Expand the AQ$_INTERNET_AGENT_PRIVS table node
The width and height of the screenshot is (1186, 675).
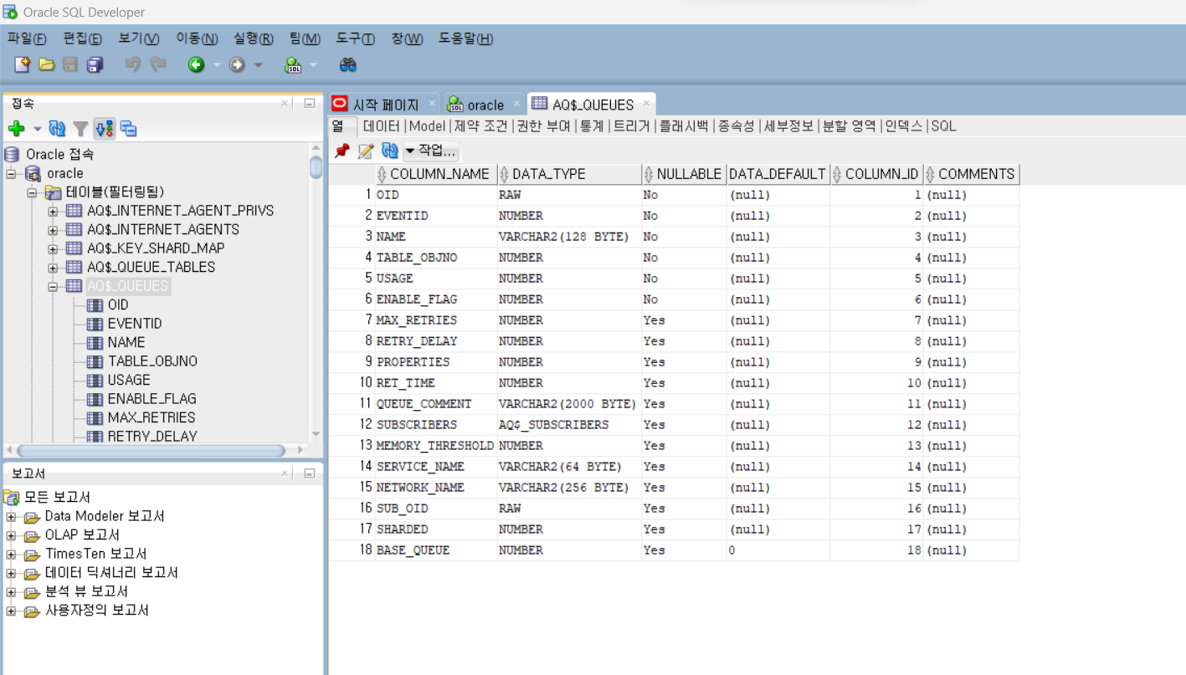(53, 211)
